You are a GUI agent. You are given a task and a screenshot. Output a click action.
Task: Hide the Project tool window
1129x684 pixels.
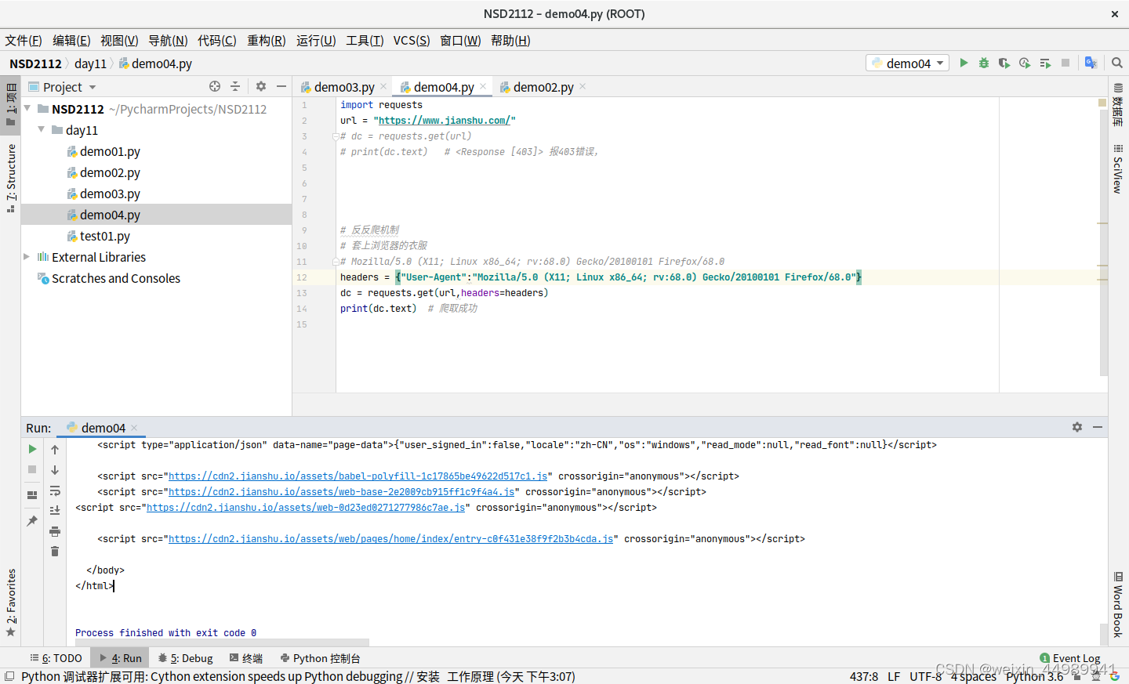click(281, 86)
